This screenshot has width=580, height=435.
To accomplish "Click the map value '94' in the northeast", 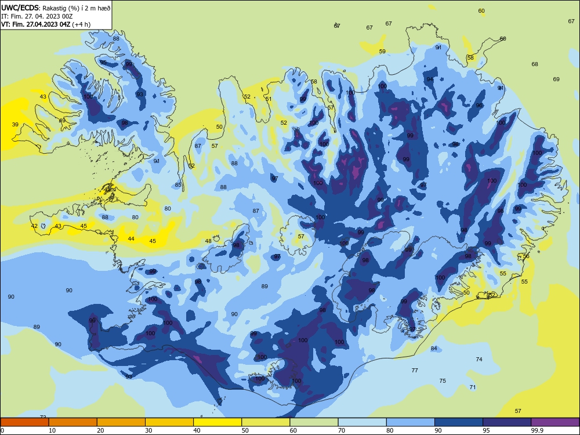I will (429, 79).
